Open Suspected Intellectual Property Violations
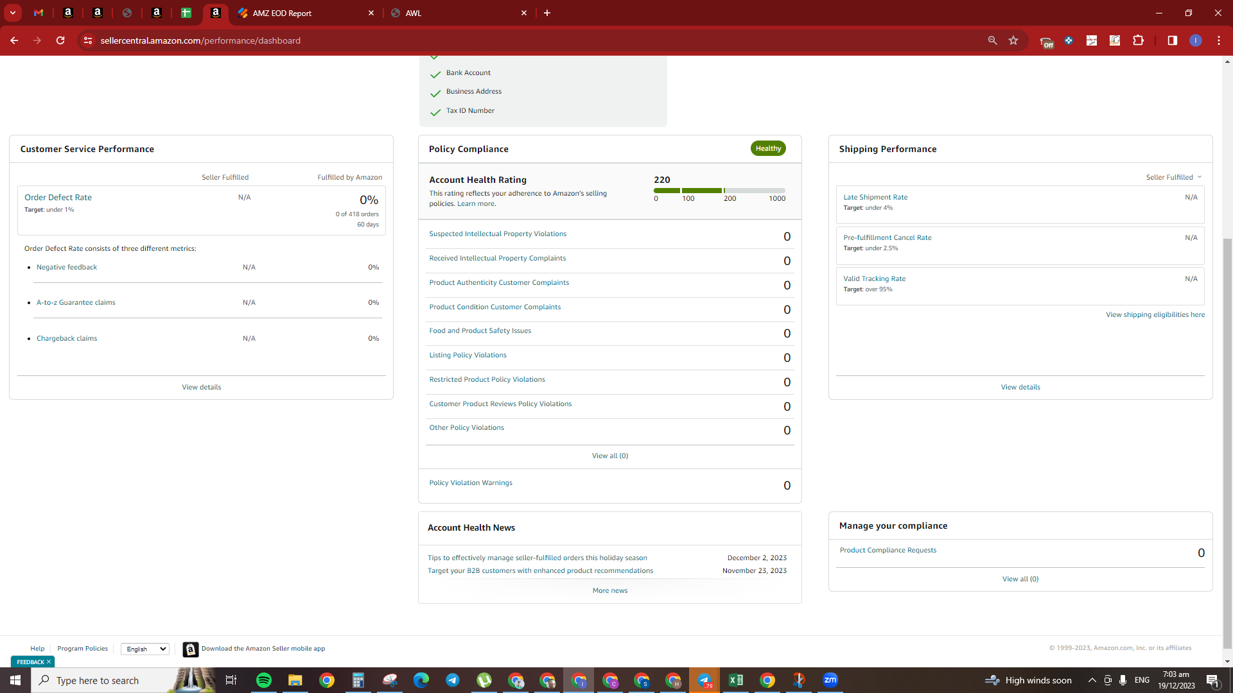This screenshot has width=1233, height=693. (498, 234)
